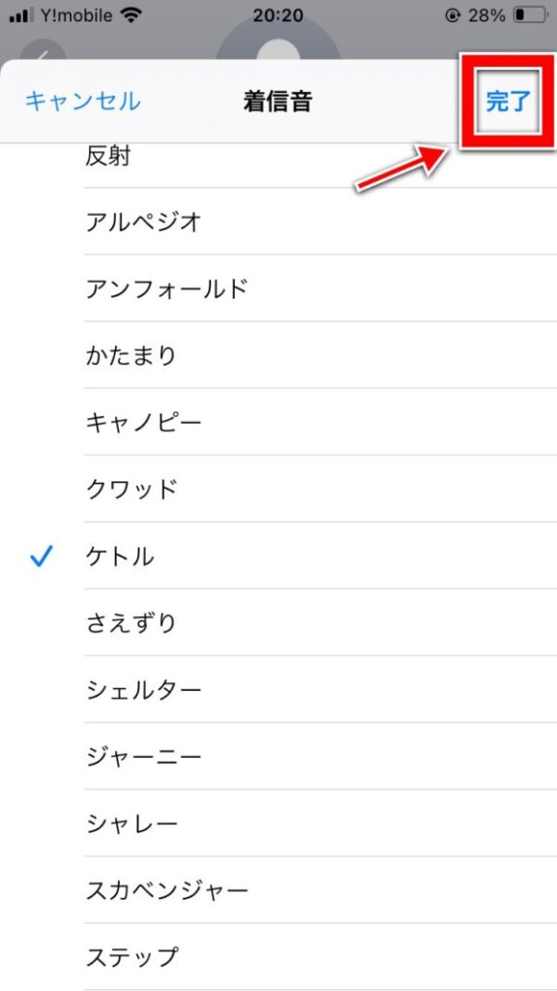557x991 pixels.
Task: Select the さえずり ringtone
Action: [278, 622]
